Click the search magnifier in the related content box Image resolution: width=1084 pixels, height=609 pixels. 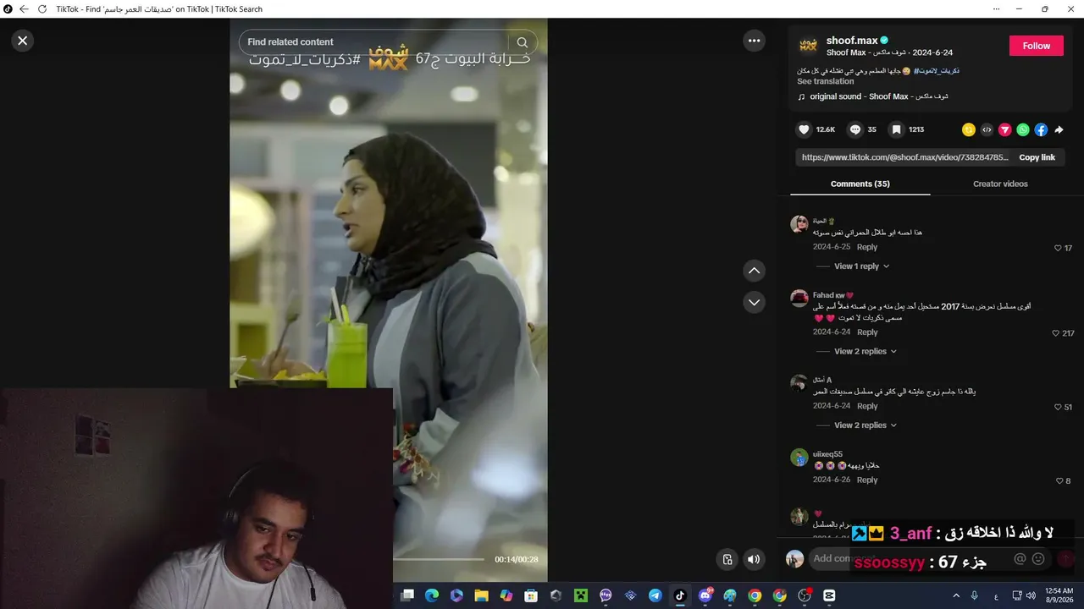click(x=523, y=42)
